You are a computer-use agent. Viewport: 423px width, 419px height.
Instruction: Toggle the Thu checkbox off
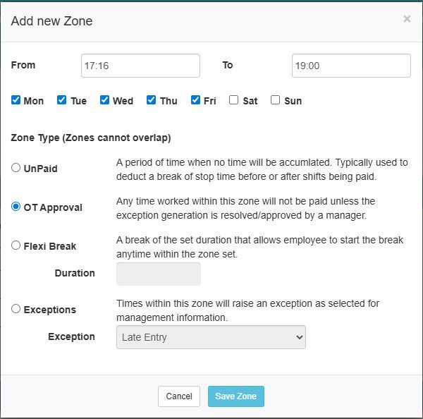coord(151,100)
